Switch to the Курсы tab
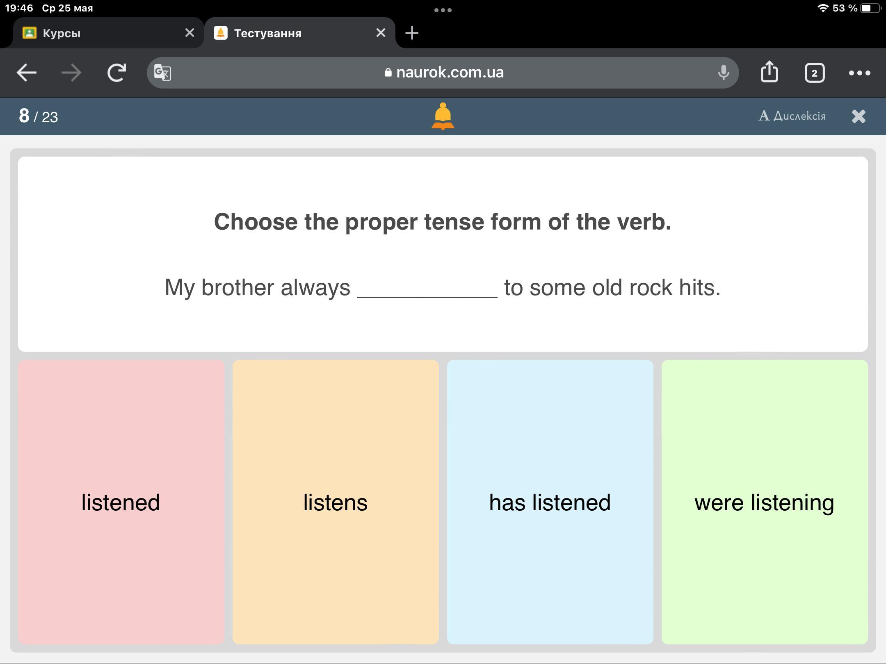 98,33
